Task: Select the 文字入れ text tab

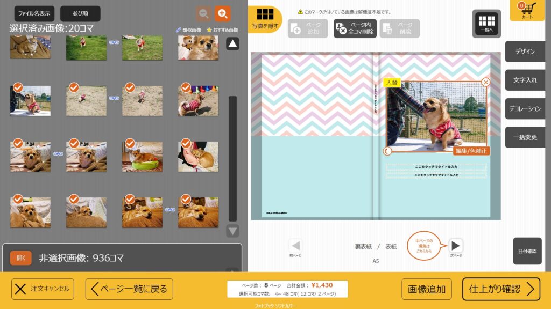Action: tap(525, 80)
